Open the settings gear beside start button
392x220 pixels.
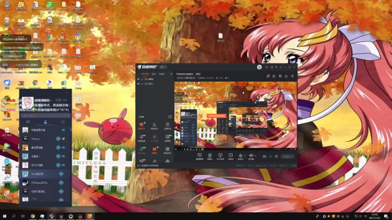pos(276,156)
